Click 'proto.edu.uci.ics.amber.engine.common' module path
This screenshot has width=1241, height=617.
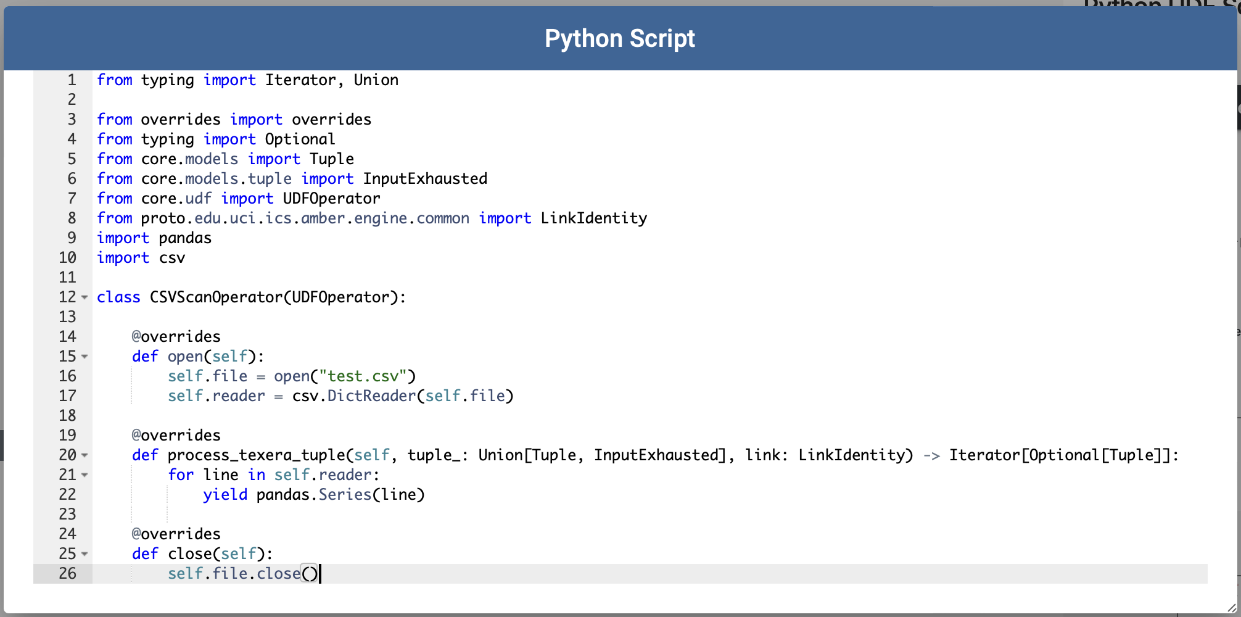[305, 218]
